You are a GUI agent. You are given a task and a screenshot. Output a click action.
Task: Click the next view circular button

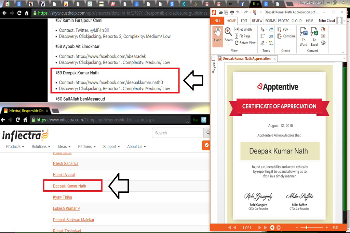click(x=279, y=228)
